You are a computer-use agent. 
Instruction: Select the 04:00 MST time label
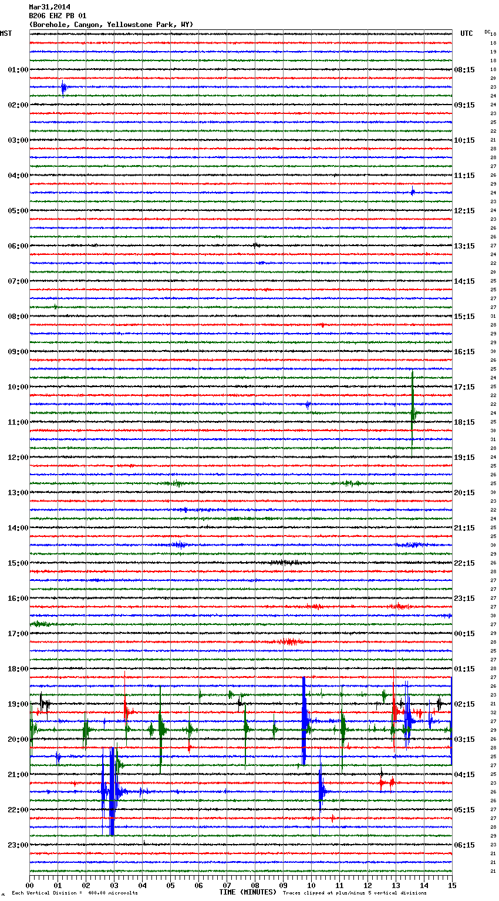(18, 176)
